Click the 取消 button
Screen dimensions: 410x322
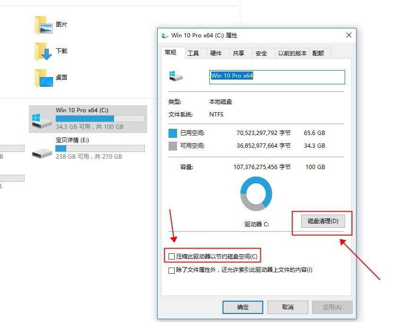click(x=288, y=307)
